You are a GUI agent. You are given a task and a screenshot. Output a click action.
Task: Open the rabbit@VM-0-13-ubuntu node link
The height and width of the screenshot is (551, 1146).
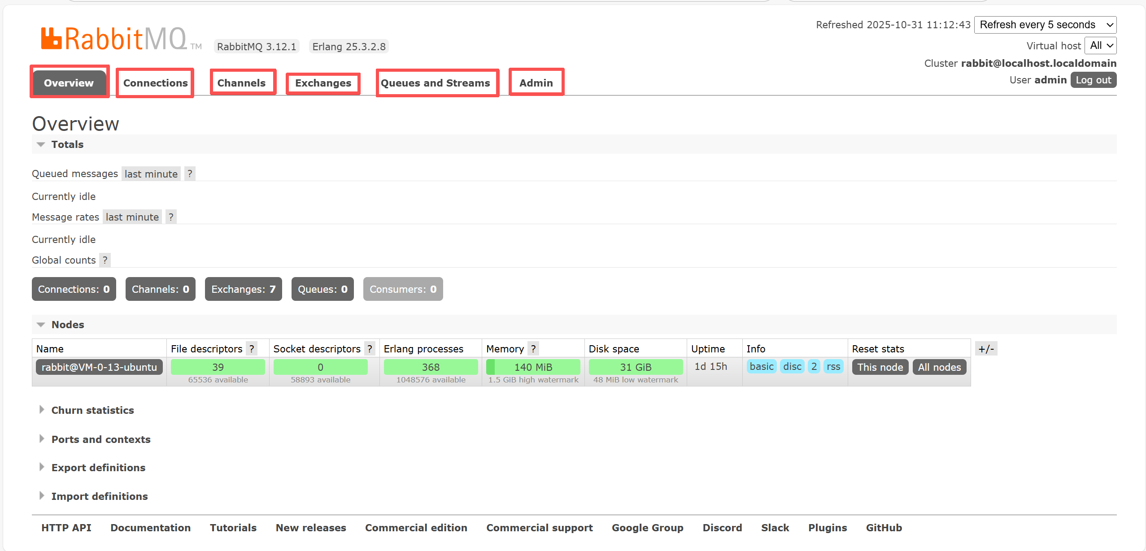99,367
